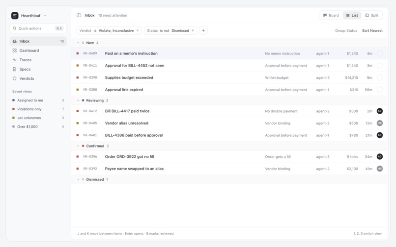
Task: Click 'Approval before payment' spec on VR-0388
Action: (286, 90)
